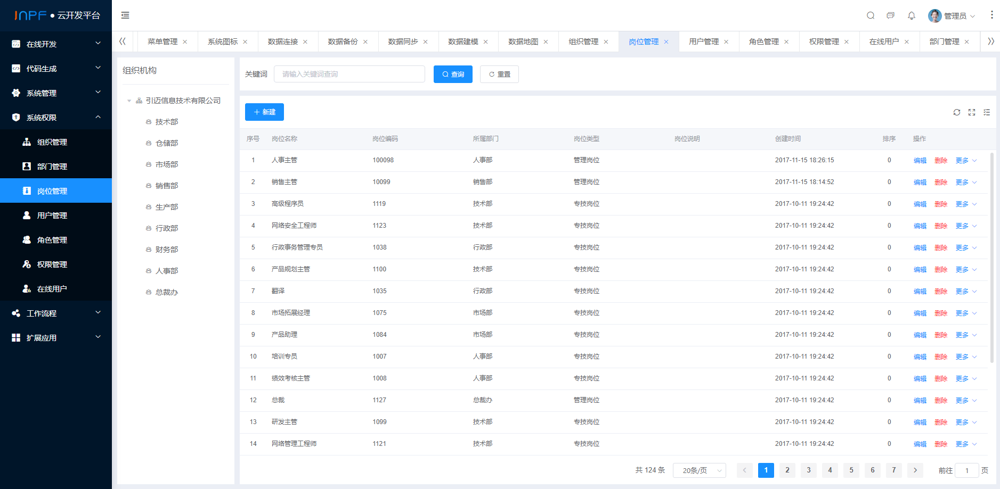The image size is (1000, 489).
Task: Open 组织管理 in sidebar
Action: tap(56, 142)
